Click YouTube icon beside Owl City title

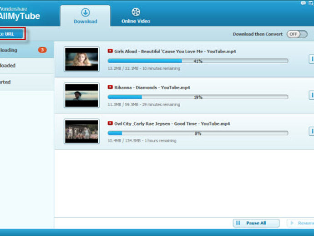point(110,123)
